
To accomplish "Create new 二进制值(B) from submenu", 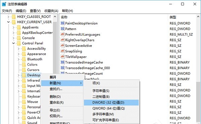I will pos(112,97).
